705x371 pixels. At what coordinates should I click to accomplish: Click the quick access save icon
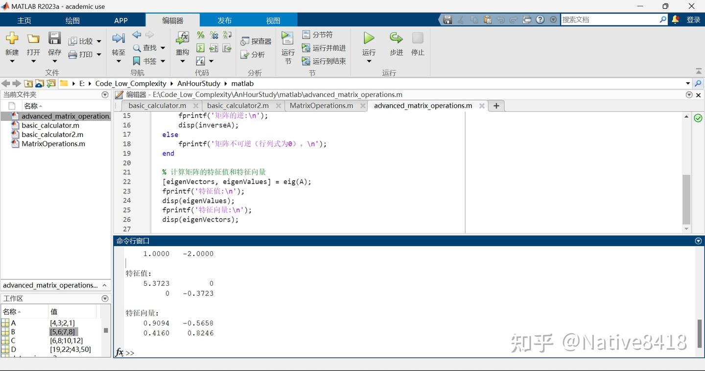click(x=447, y=20)
